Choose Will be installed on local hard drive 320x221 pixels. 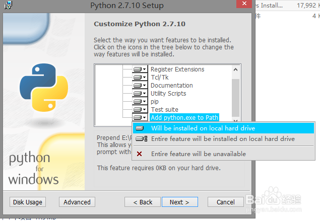pos(223,128)
